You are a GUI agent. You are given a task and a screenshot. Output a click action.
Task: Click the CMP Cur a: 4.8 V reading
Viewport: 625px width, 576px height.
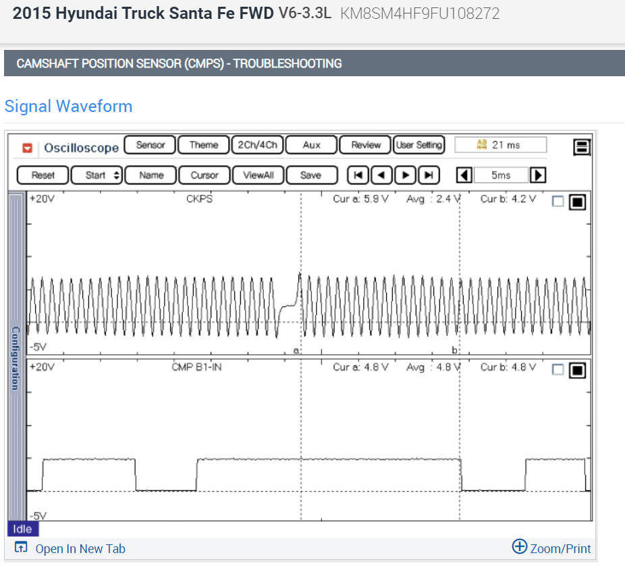(x=360, y=367)
